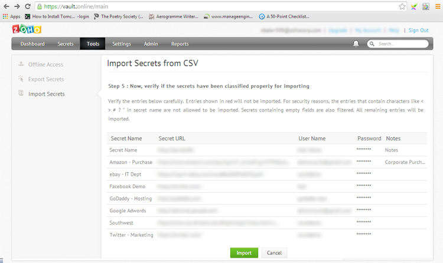The height and width of the screenshot is (263, 443).
Task: Click the masked password for Google Adwords
Action: 364,210
